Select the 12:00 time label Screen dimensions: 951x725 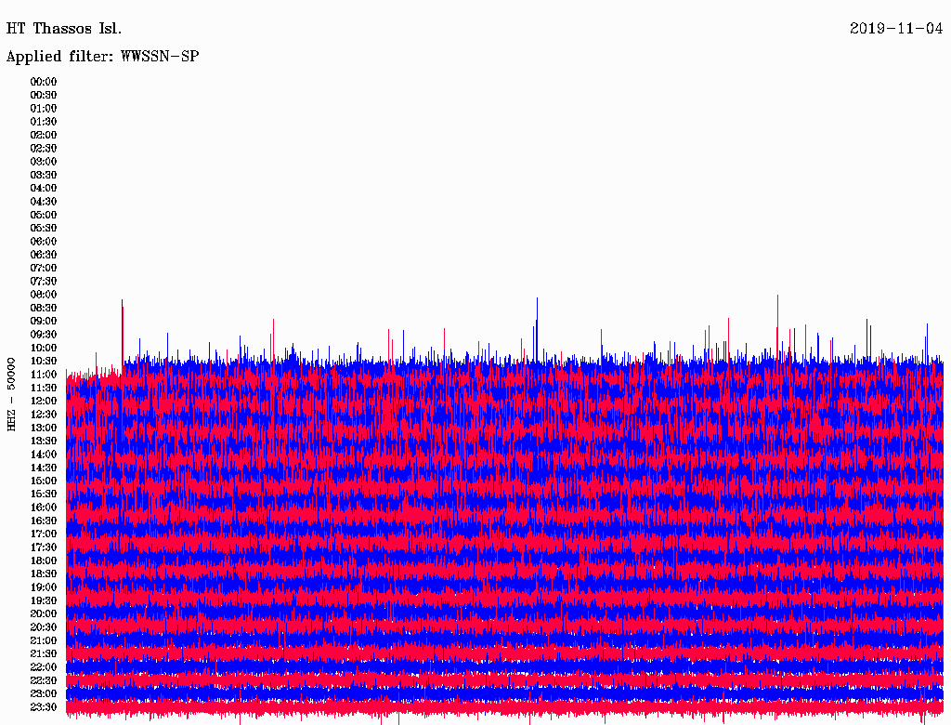[44, 402]
